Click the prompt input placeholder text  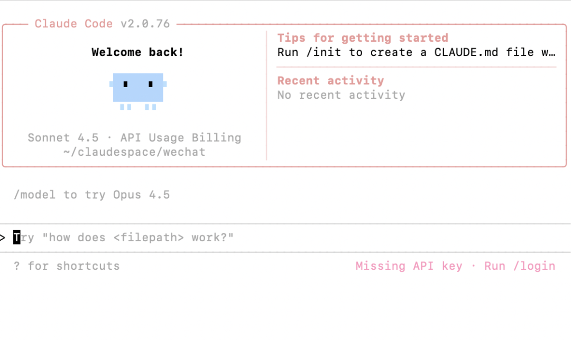[127, 238]
